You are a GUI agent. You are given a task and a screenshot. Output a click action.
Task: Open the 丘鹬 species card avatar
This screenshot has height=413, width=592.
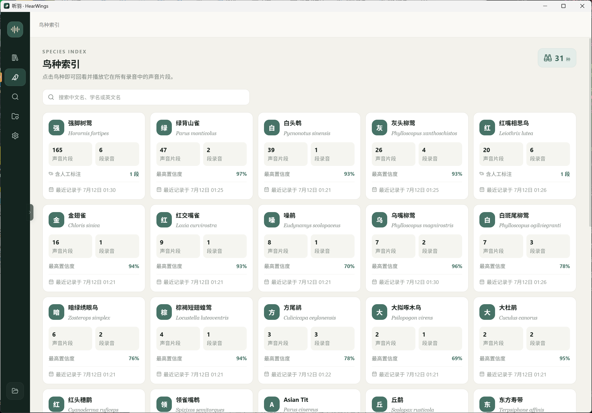[x=380, y=404]
